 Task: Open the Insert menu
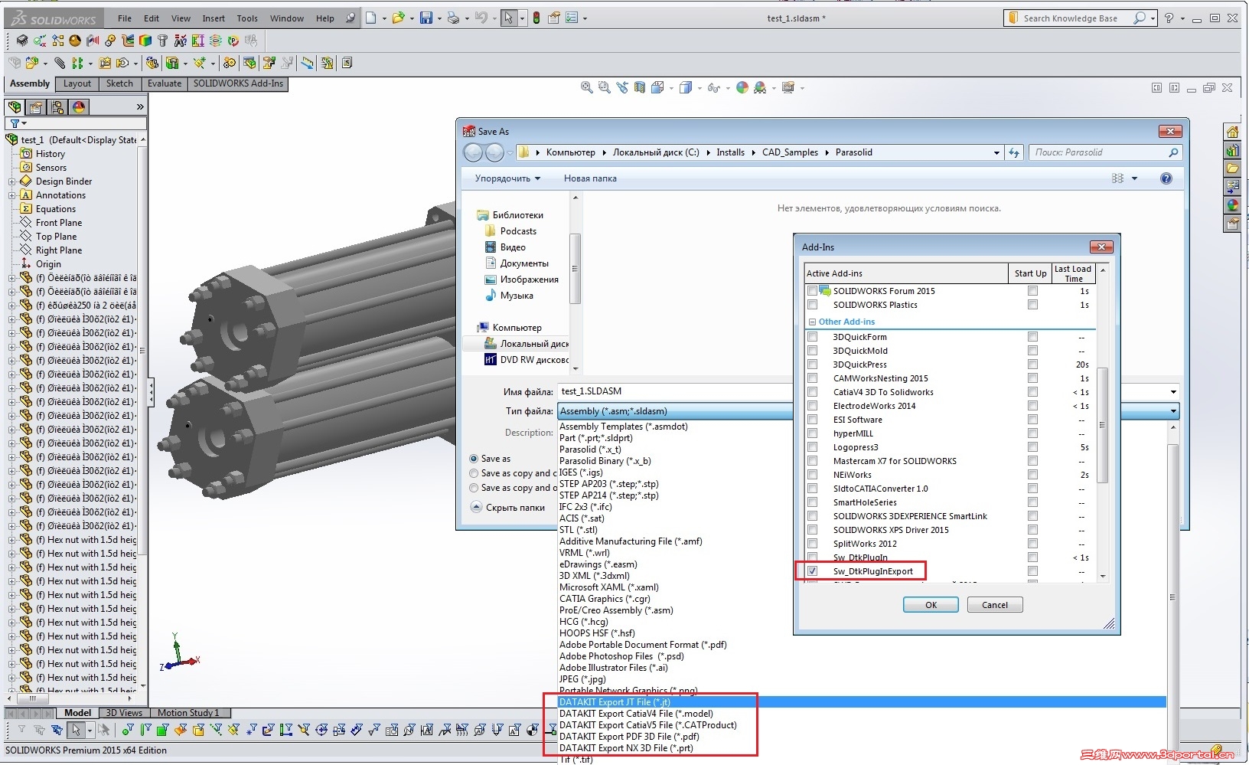(214, 18)
